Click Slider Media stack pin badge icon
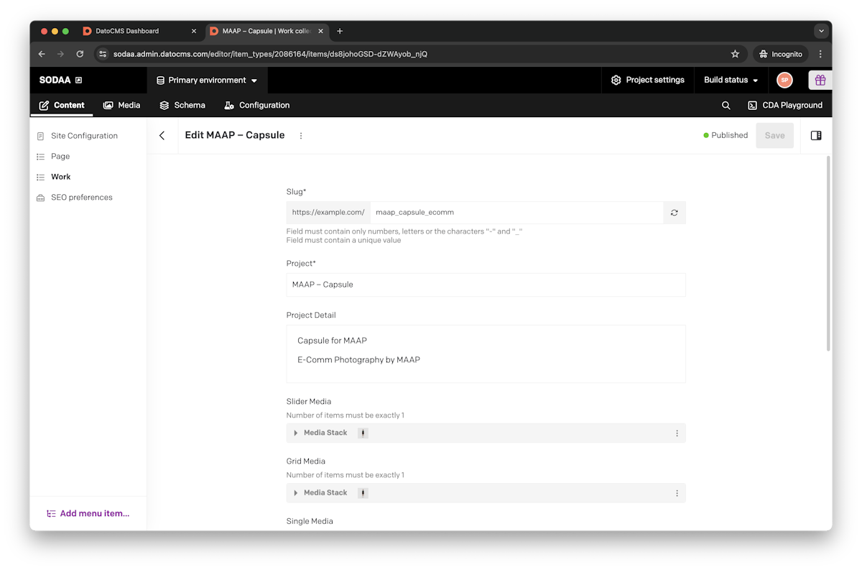This screenshot has height=570, width=862. point(363,433)
